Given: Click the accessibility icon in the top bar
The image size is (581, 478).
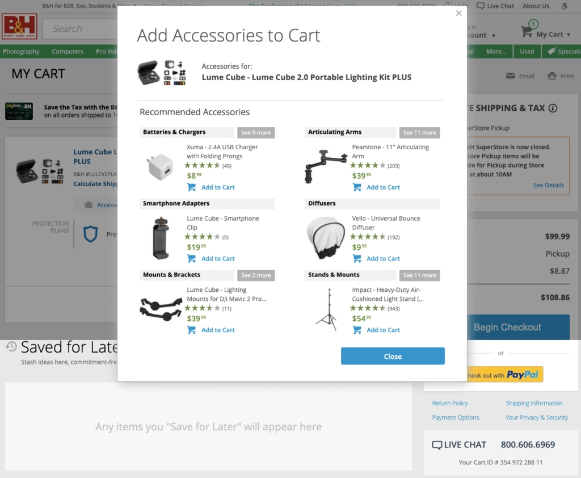Looking at the screenshot, I should (x=565, y=6).
